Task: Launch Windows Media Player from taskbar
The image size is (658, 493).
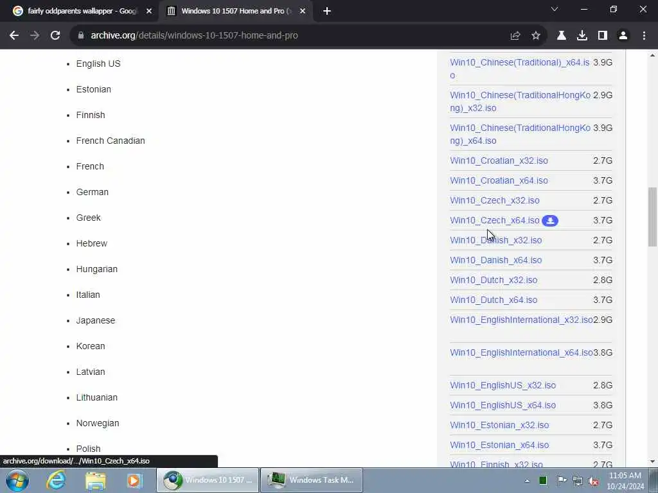Action: [x=135, y=480]
